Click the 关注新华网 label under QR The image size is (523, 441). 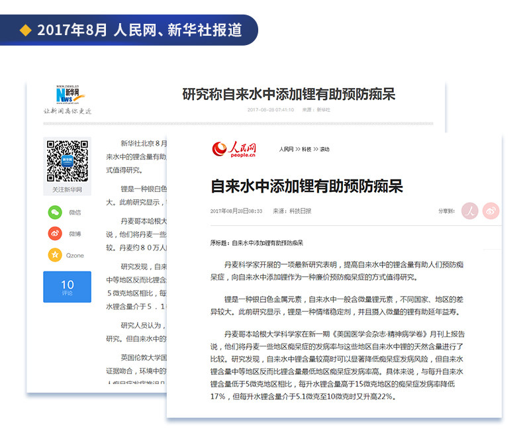pos(67,189)
